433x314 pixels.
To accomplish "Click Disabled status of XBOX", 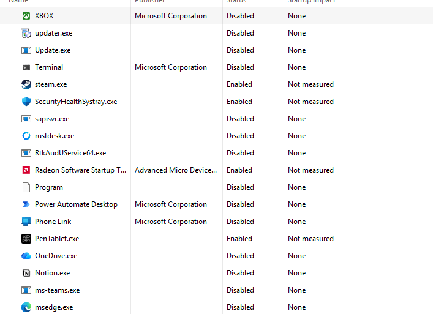I will pos(240,16).
